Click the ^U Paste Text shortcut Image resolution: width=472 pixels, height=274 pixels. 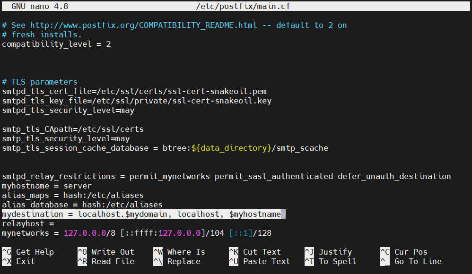[x=260, y=261]
